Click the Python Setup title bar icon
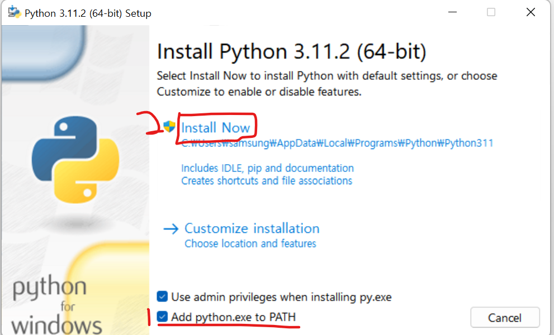The image size is (554, 335). (x=14, y=12)
